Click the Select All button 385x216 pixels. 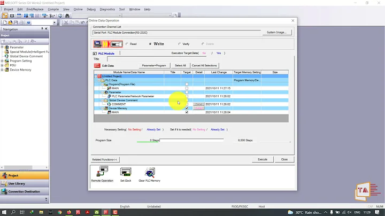coord(180,66)
